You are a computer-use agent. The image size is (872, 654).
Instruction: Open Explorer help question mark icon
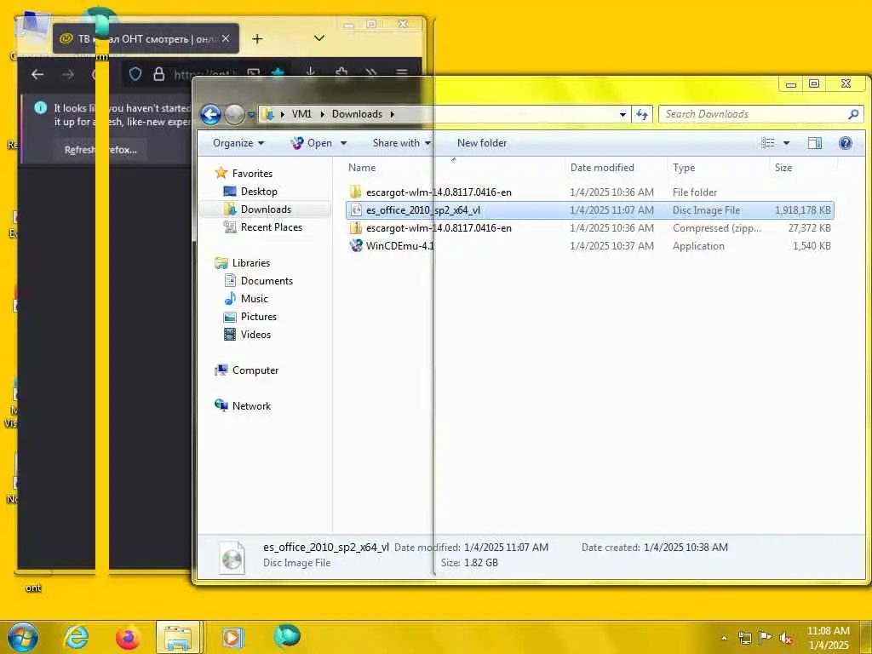[x=846, y=143]
